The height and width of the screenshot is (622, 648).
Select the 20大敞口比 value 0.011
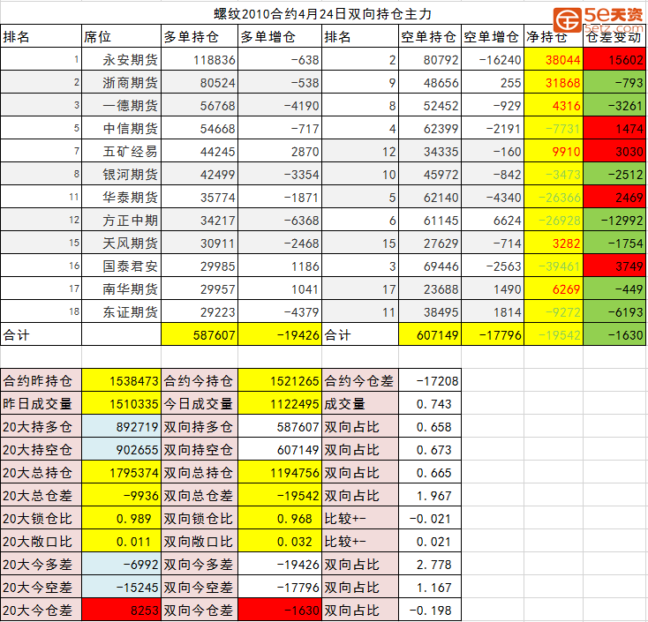(121, 541)
